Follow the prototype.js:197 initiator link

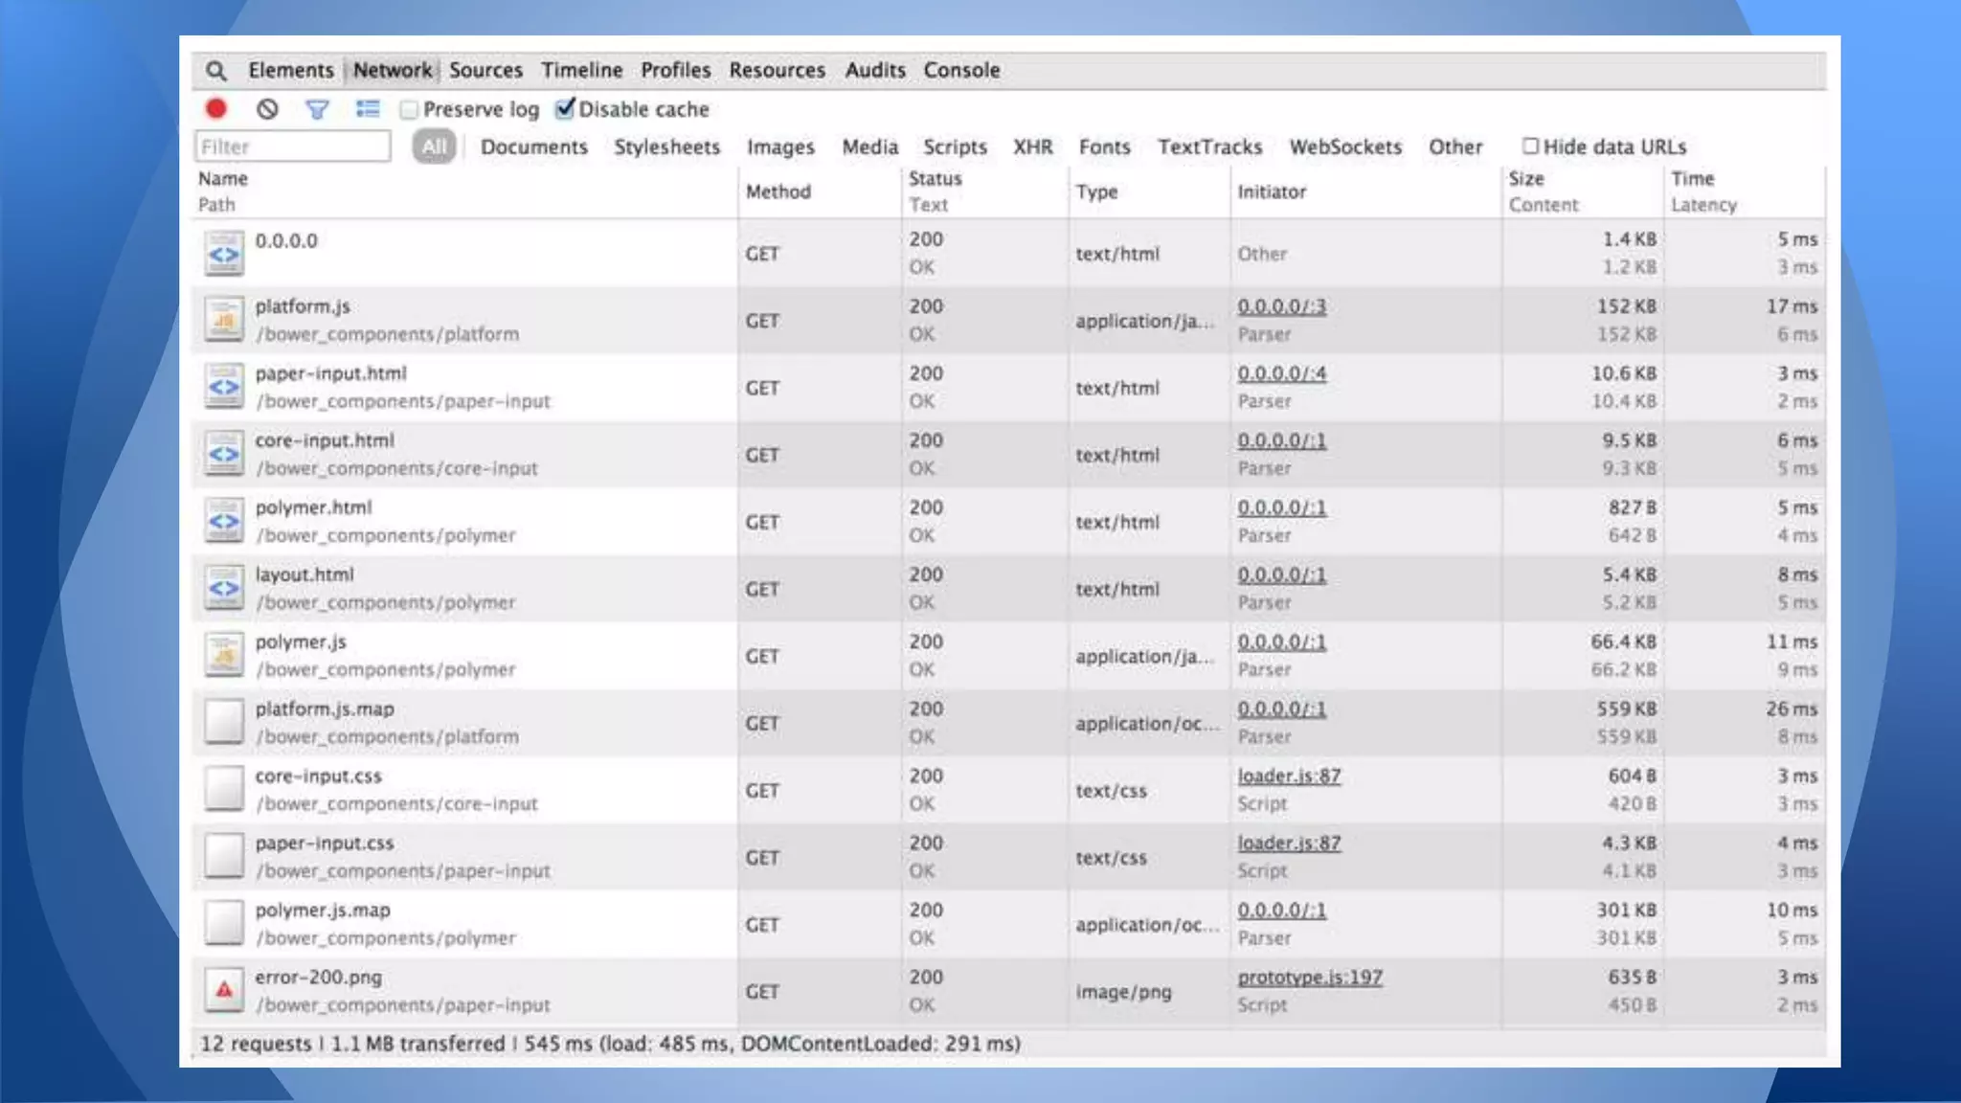click(1309, 977)
